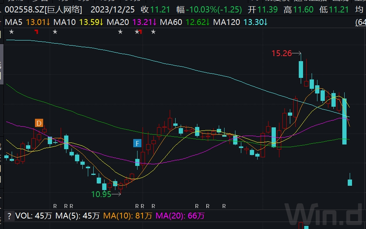Click the volume MA(10): 81万 label
366x229 pixels.
point(128,216)
